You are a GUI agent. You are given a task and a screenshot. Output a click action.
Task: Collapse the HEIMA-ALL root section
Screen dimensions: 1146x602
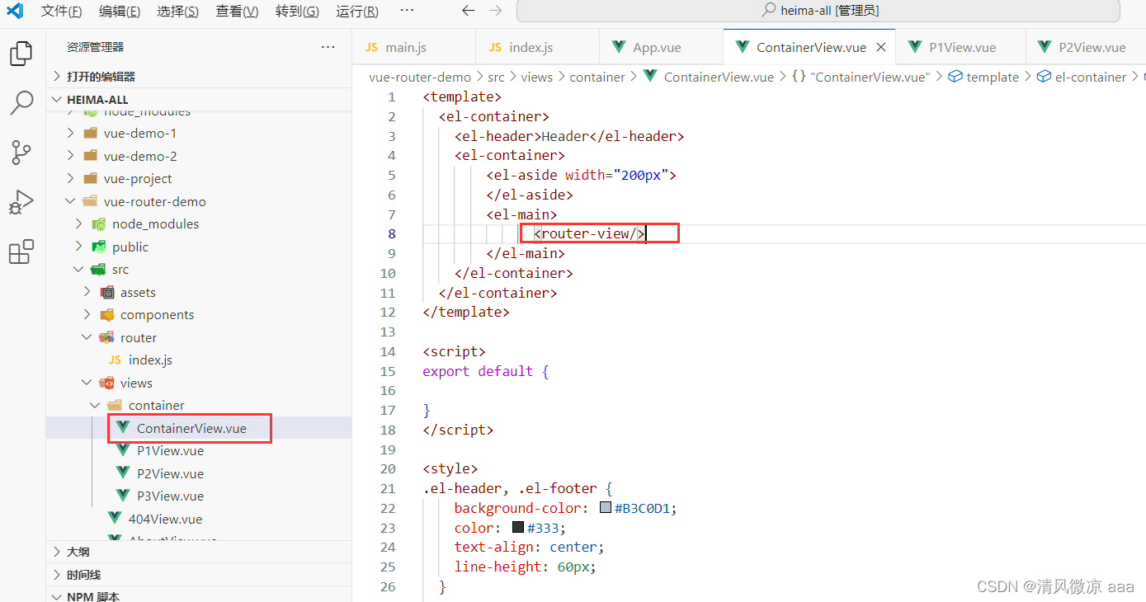(x=57, y=99)
